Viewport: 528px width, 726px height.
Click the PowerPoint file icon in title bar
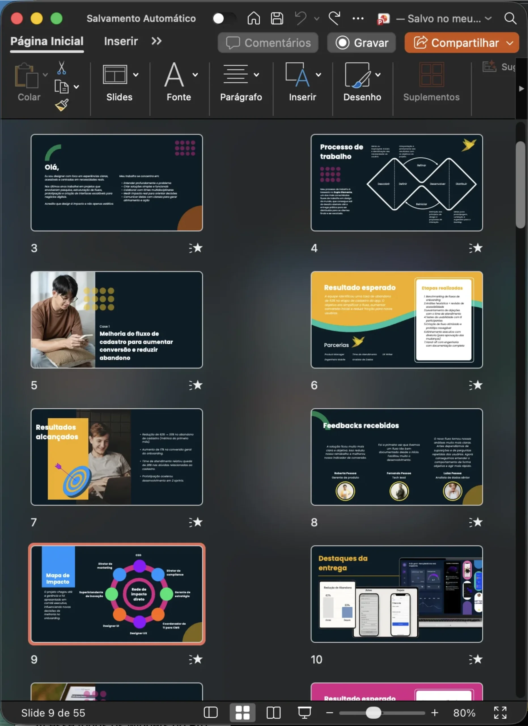(383, 18)
